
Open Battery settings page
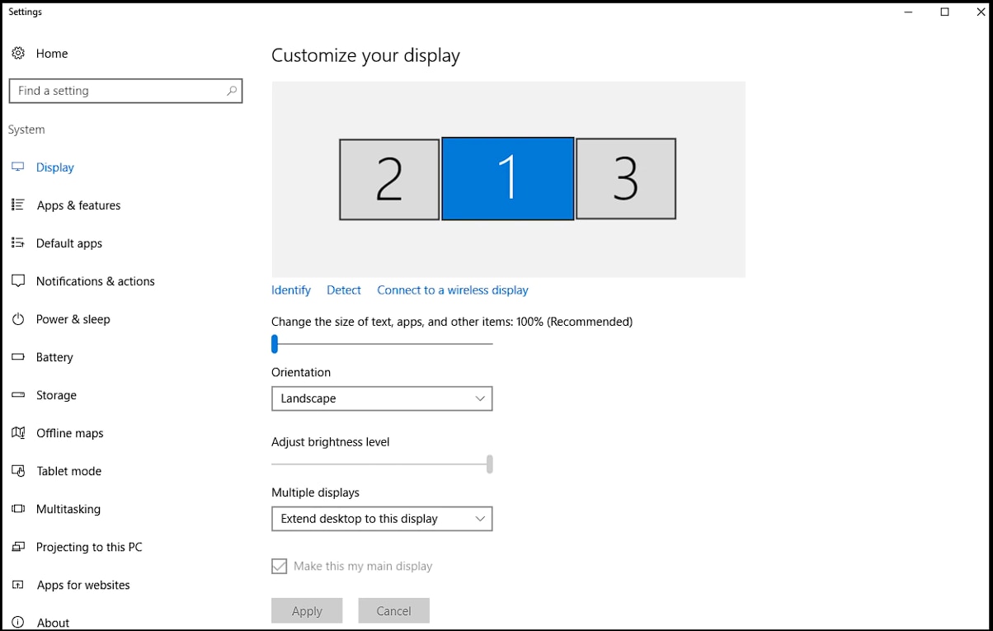(54, 356)
